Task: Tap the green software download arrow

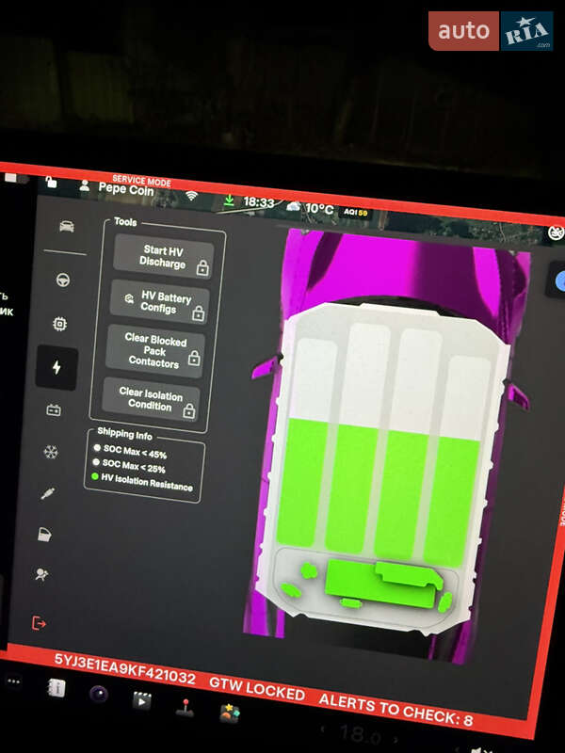Action: click(x=229, y=200)
